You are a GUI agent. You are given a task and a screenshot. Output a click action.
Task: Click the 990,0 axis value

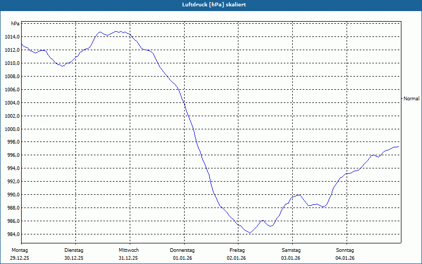(x=13, y=195)
